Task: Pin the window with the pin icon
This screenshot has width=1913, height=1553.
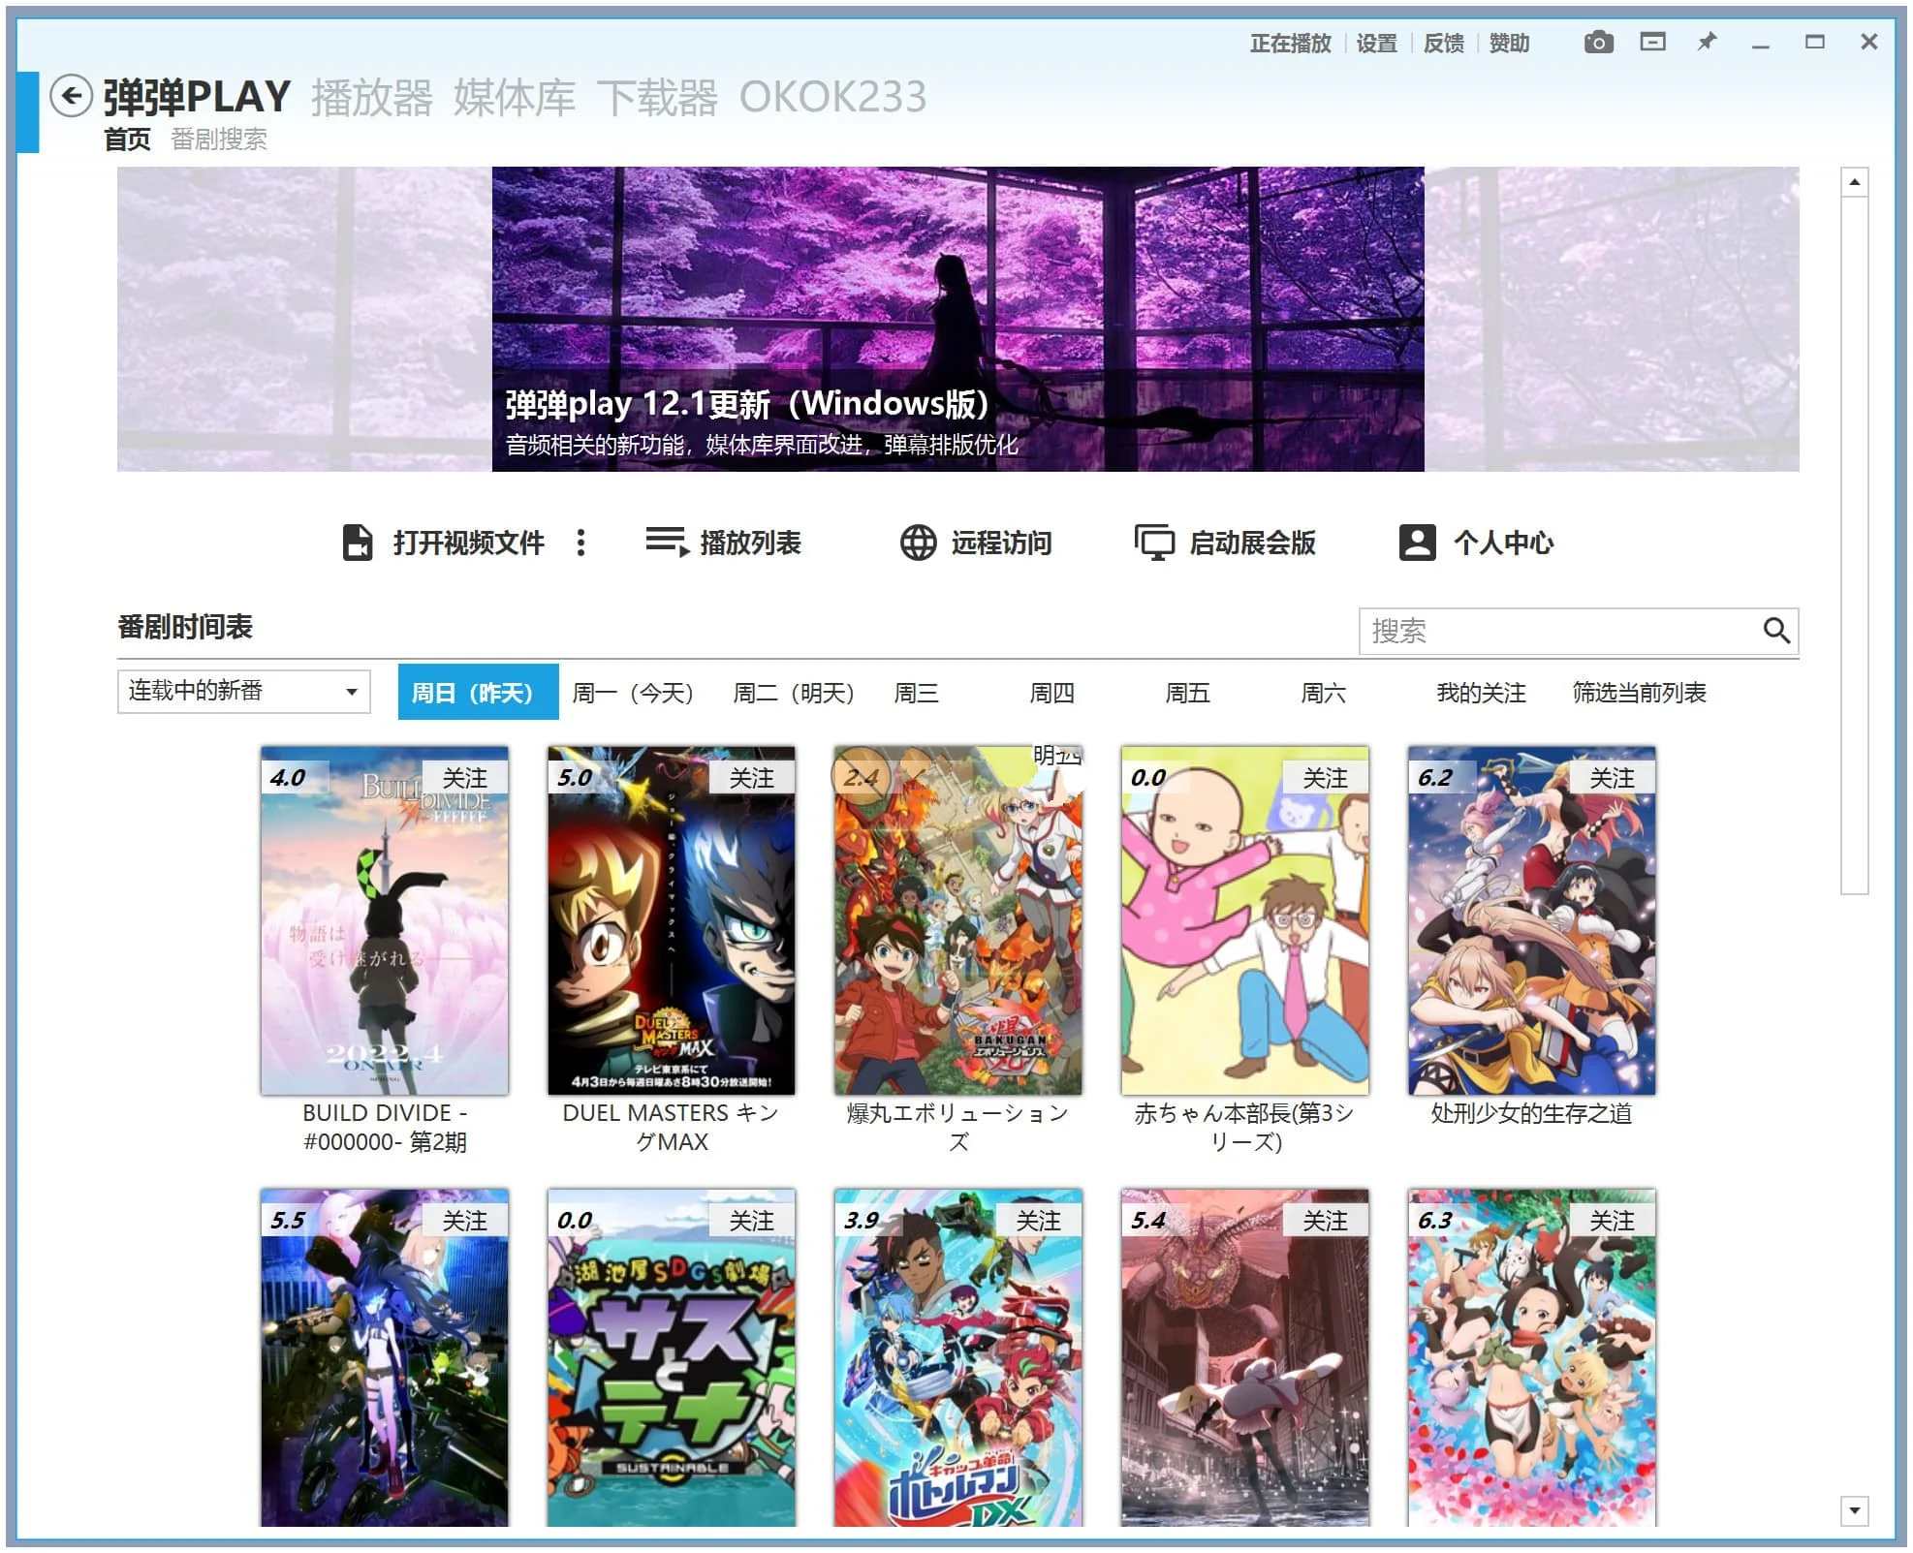Action: (x=1709, y=43)
